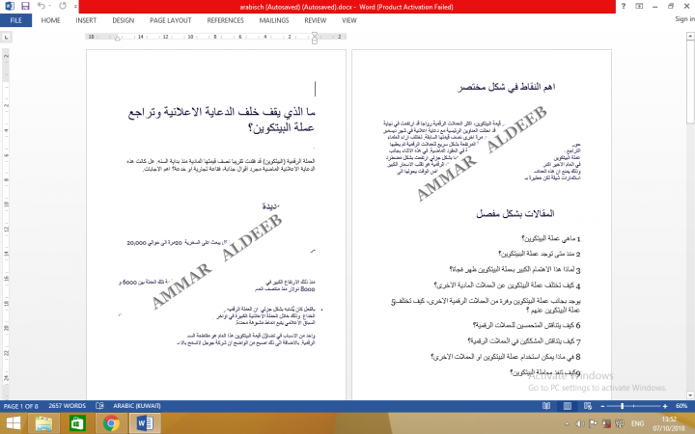Open the REFERENCES ribbon tab

[225, 20]
